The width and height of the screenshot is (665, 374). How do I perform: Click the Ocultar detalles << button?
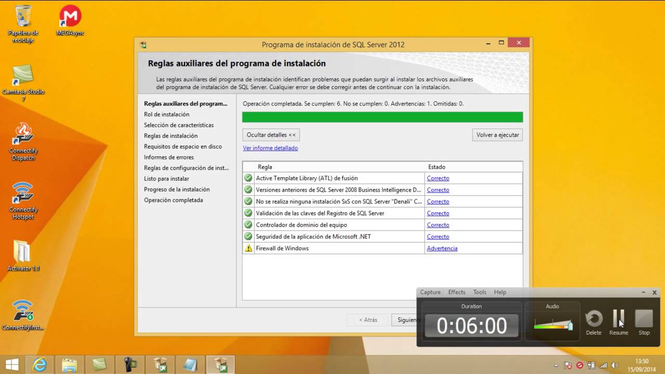tap(271, 135)
